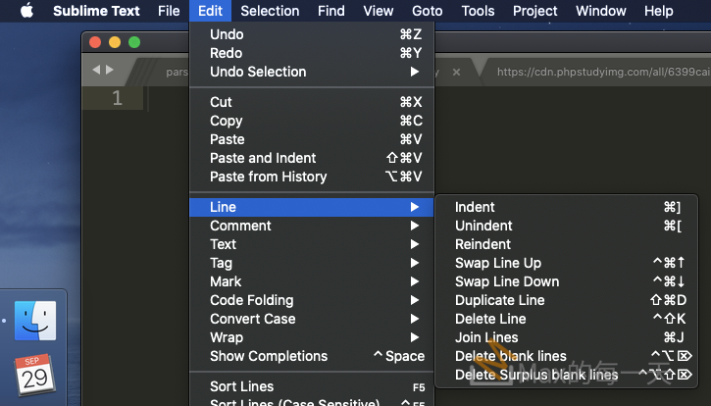Expand the Convert Case submenu
Screen dimensions: 711x406
tap(252, 319)
